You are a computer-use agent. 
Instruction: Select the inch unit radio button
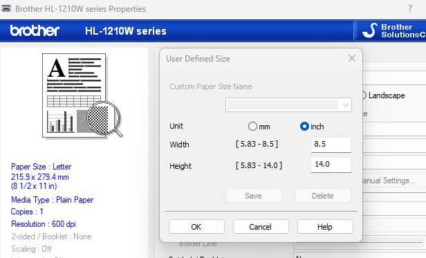(304, 126)
